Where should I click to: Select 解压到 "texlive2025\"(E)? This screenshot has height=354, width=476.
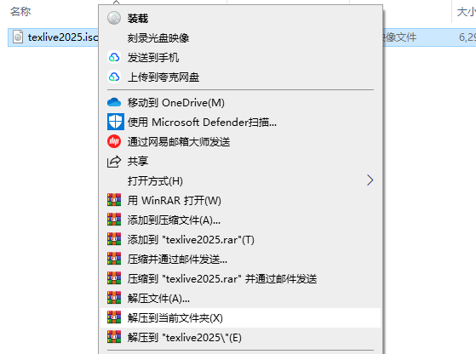click(x=185, y=338)
